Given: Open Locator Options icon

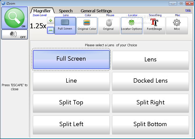Looking at the screenshot, I should 132,26.
